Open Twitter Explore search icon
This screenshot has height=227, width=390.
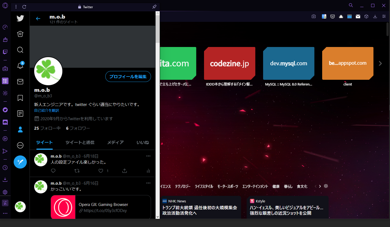point(20,50)
